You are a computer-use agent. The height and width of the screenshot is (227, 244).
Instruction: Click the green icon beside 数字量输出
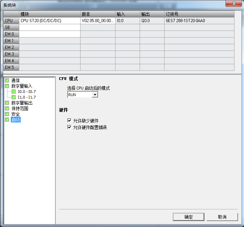click(x=7, y=103)
